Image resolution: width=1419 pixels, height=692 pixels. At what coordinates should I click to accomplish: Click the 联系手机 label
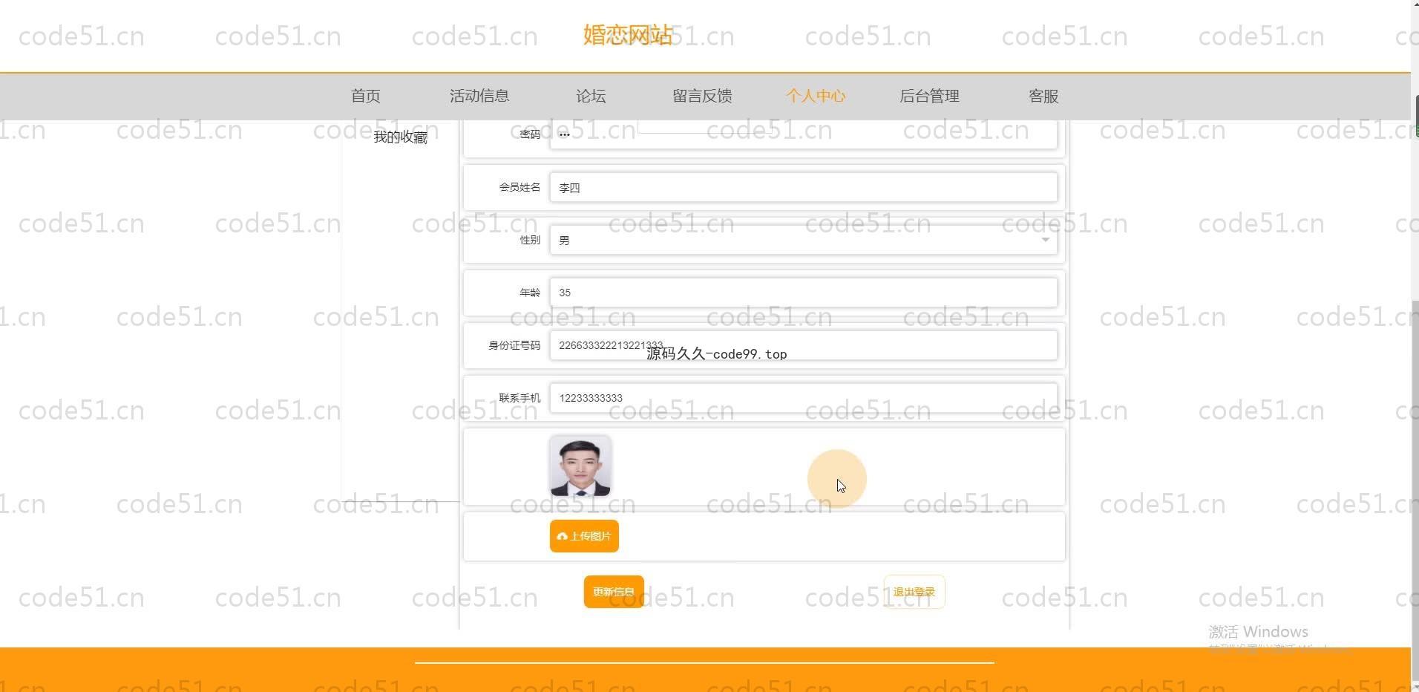(x=520, y=398)
